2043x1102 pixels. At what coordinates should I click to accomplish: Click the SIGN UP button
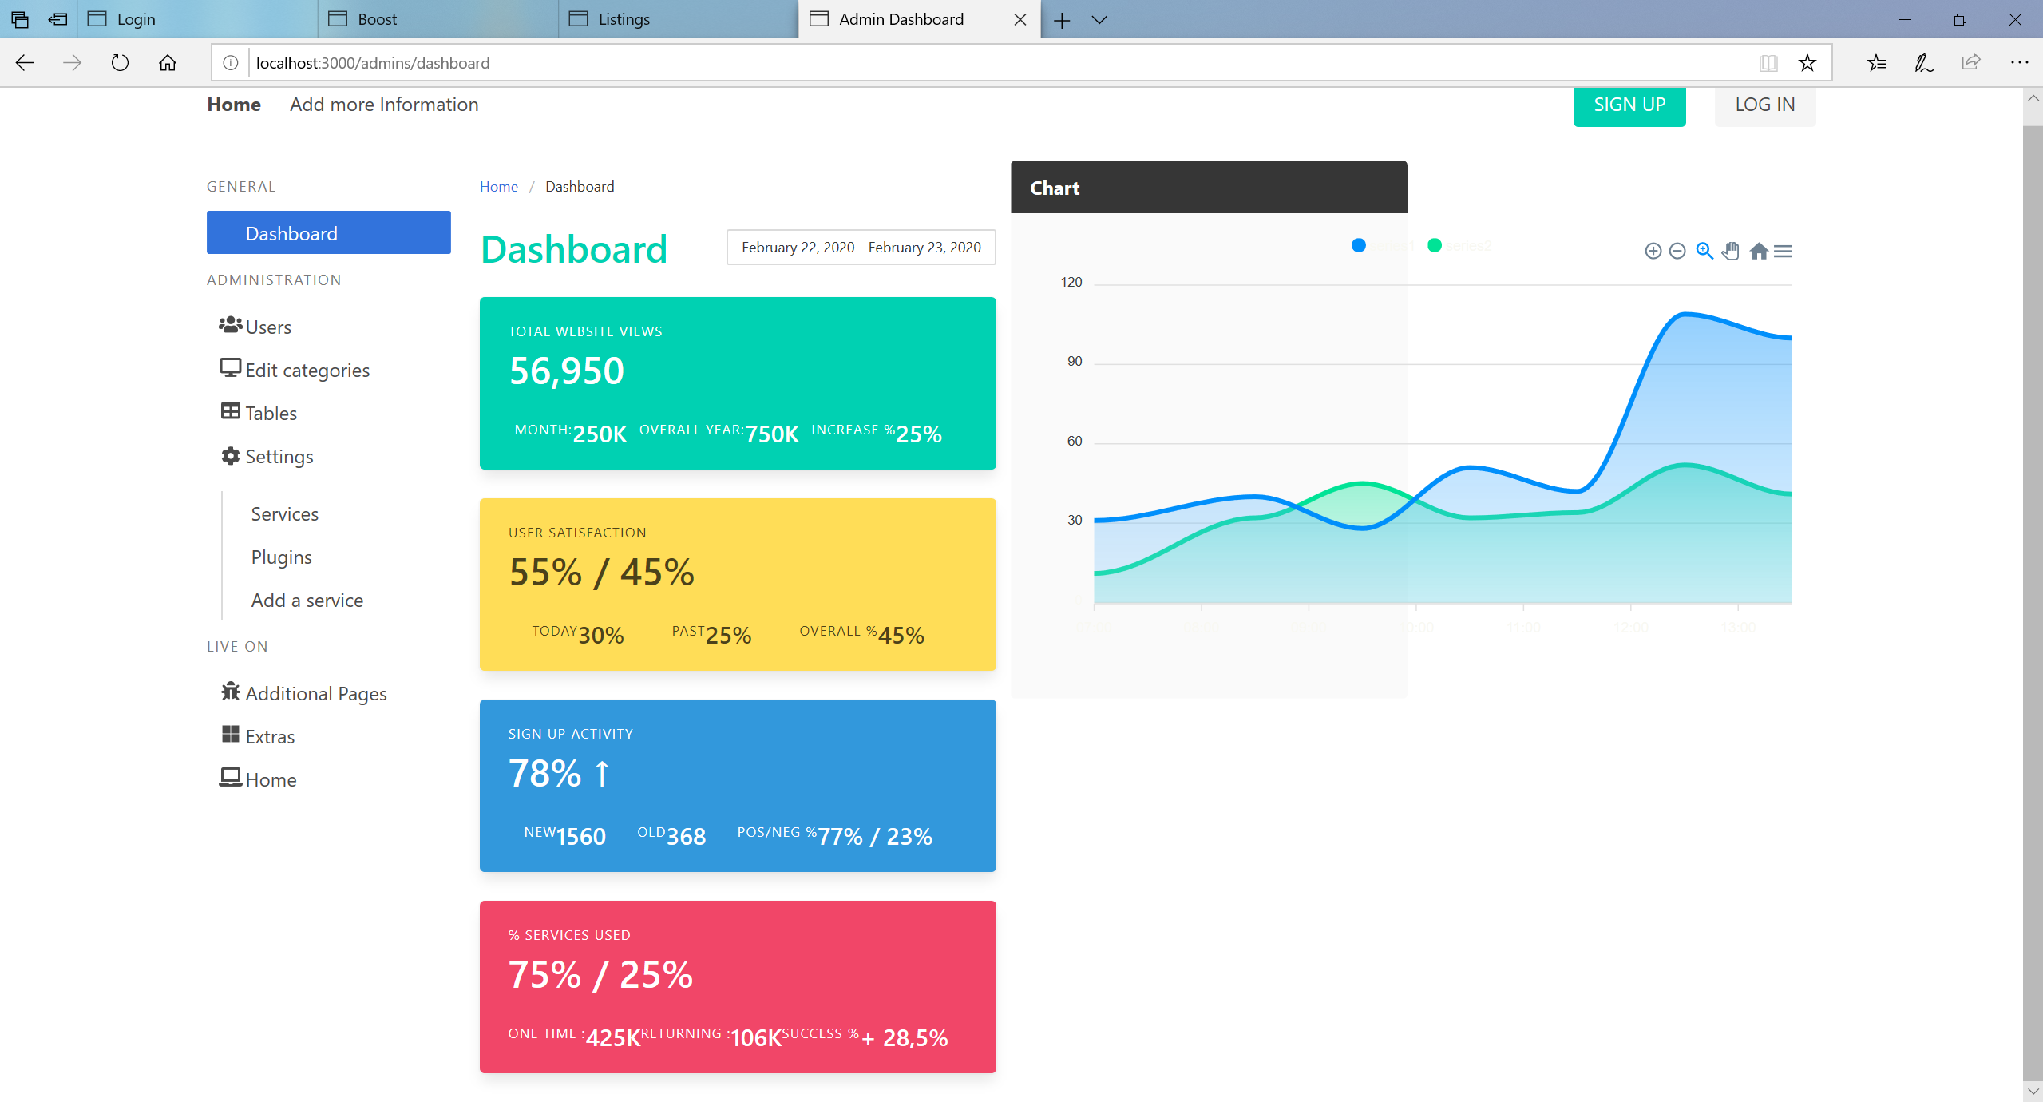pyautogui.click(x=1629, y=105)
